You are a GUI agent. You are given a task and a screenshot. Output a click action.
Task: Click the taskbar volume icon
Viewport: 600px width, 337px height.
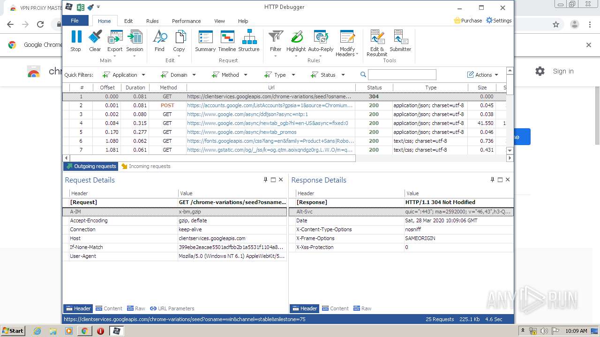[x=544, y=331]
